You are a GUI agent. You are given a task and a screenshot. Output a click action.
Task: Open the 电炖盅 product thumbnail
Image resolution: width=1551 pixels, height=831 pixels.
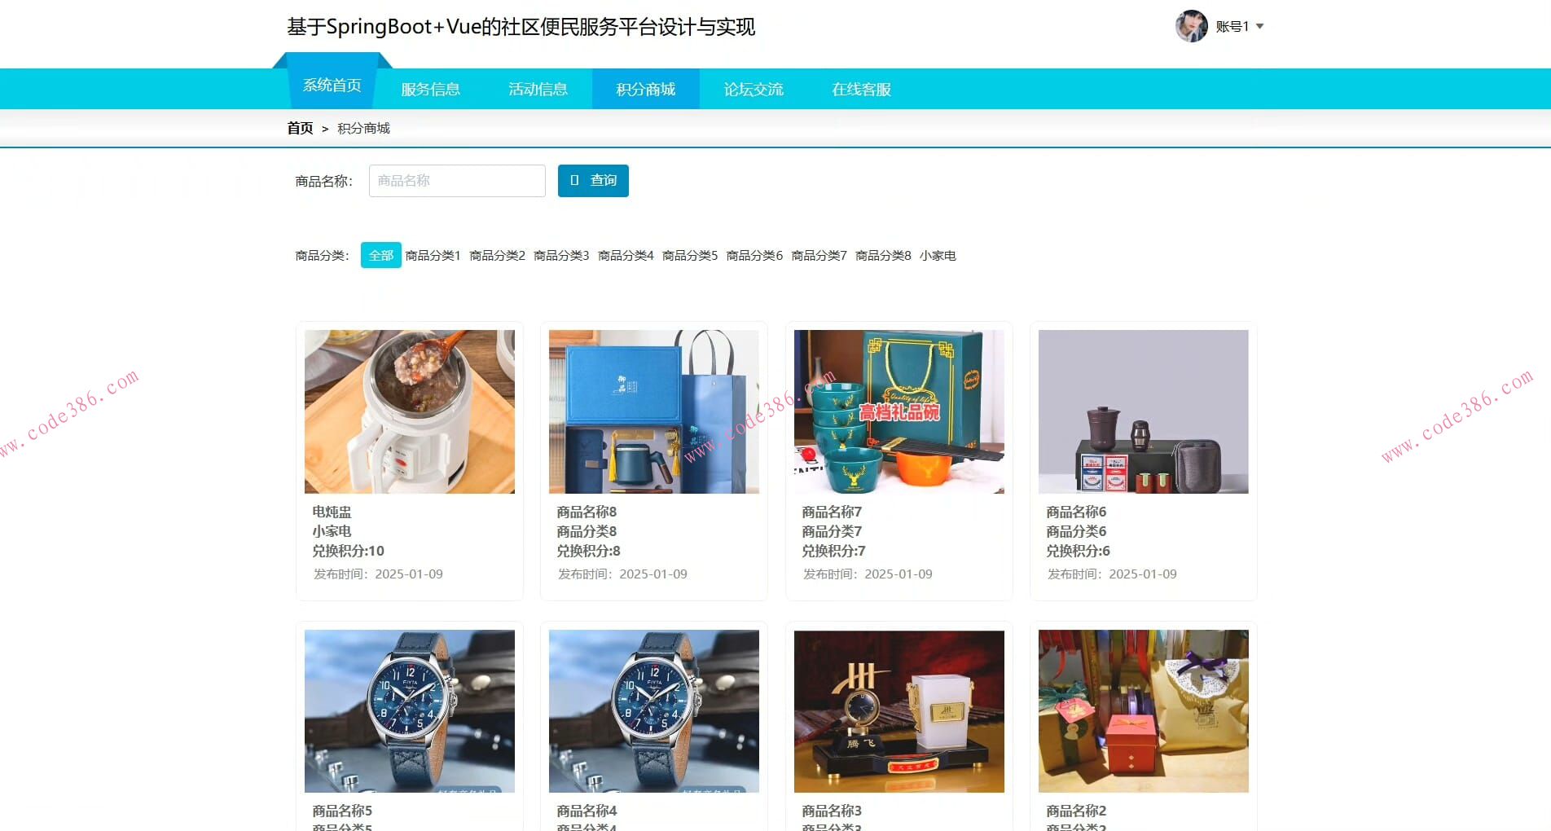pyautogui.click(x=409, y=411)
